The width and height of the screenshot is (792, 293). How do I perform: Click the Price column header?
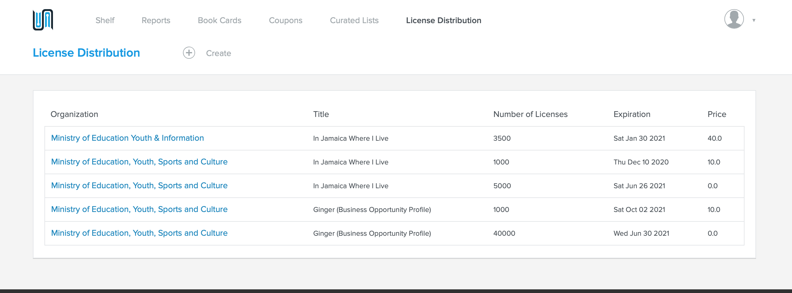tap(717, 114)
